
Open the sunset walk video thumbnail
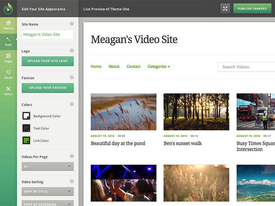tap(197, 112)
